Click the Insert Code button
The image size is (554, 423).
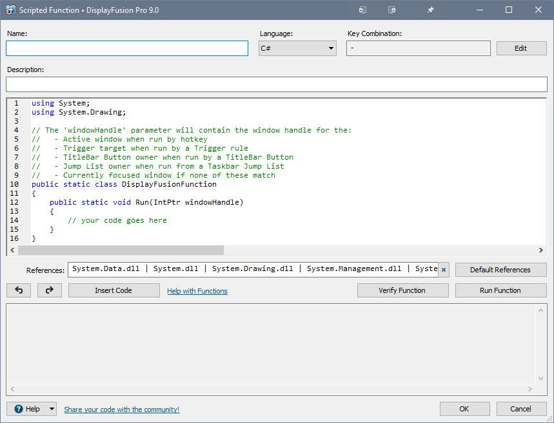114,290
